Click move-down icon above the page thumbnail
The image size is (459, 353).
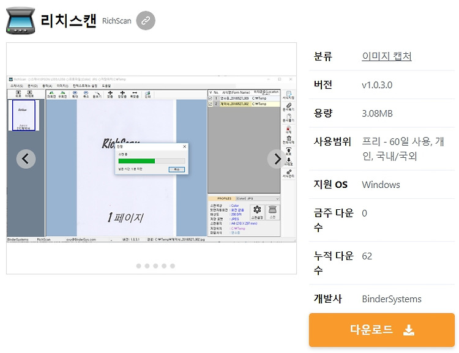[29, 94]
